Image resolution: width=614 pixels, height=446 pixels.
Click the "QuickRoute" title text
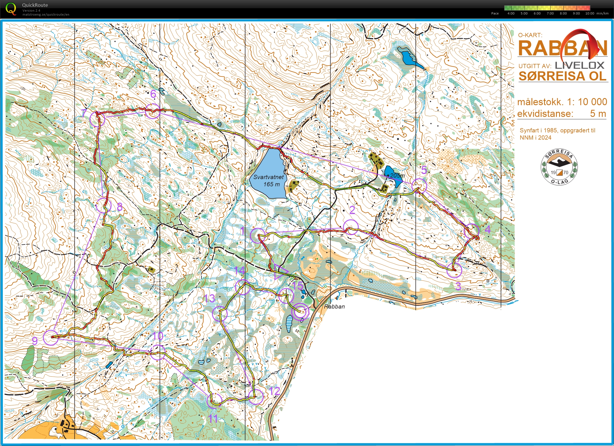pos(35,5)
